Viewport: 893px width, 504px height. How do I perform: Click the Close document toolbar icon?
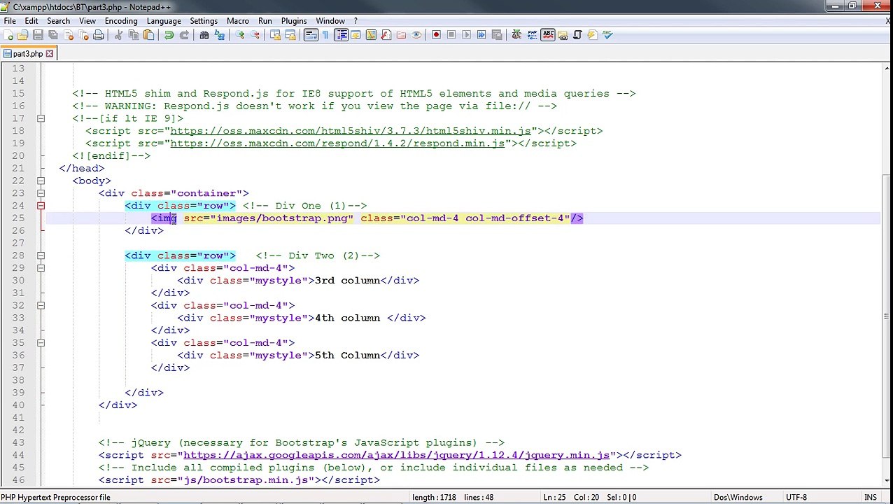pos(68,35)
